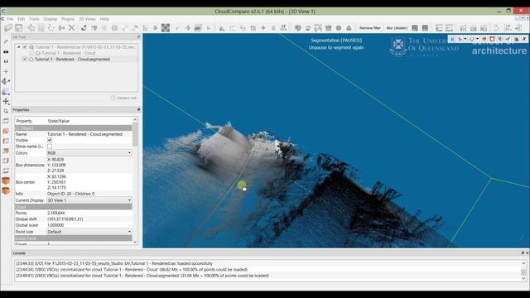Click the Delete (X) toolbar icon
The width and height of the screenshot is (530, 298).
tap(71, 28)
